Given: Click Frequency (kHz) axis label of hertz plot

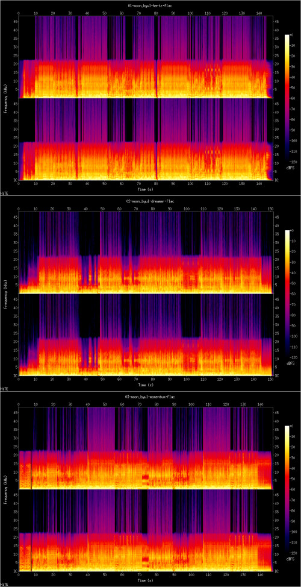Looking at the screenshot, I should (6, 98).
